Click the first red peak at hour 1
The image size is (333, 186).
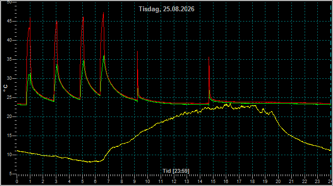click(30, 18)
